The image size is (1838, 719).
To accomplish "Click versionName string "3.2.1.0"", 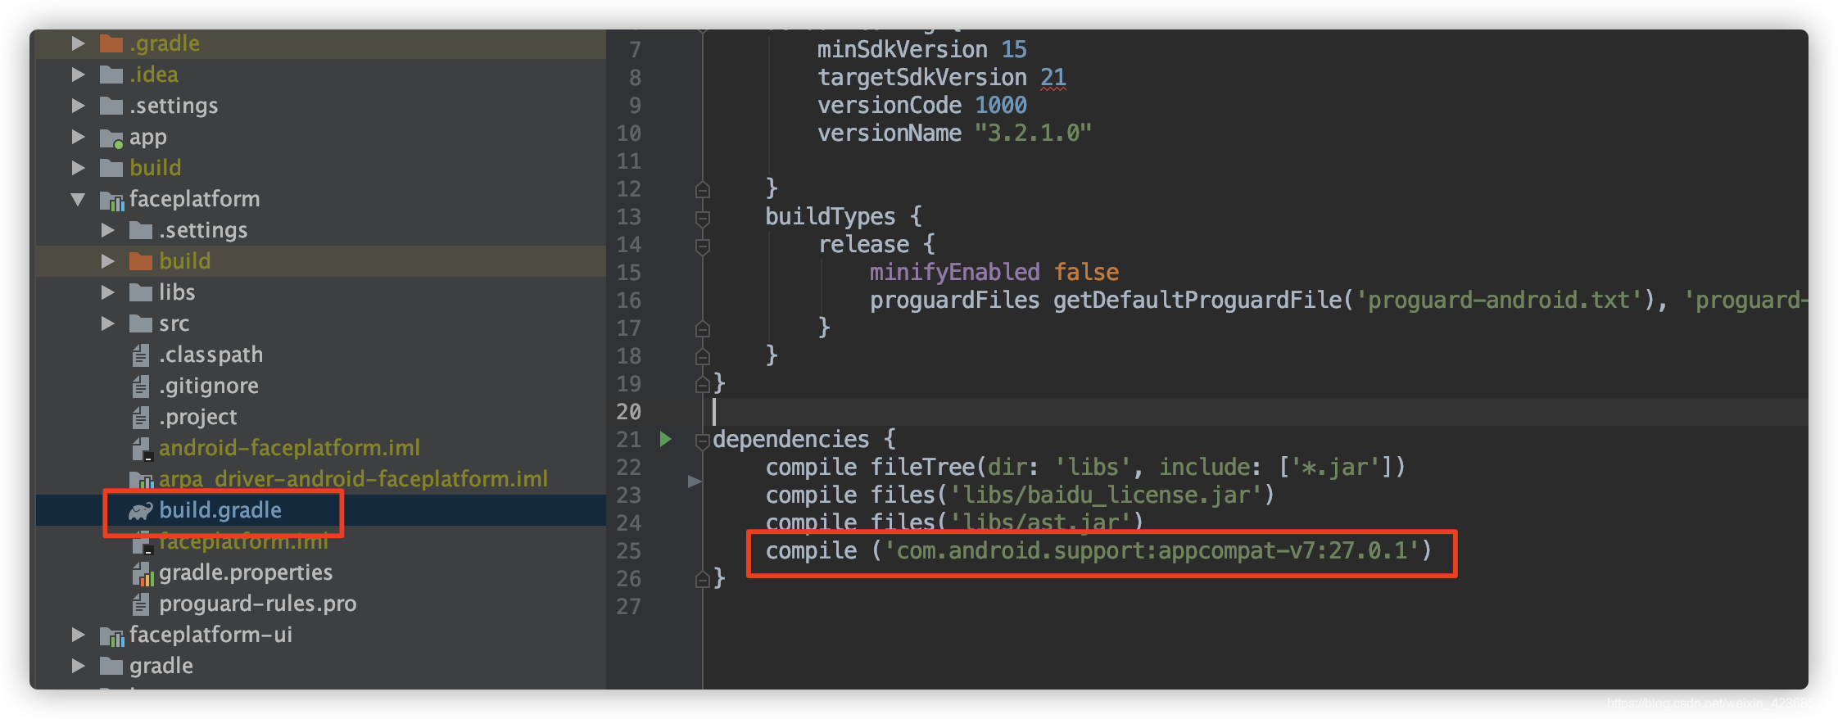I will tap(1033, 133).
